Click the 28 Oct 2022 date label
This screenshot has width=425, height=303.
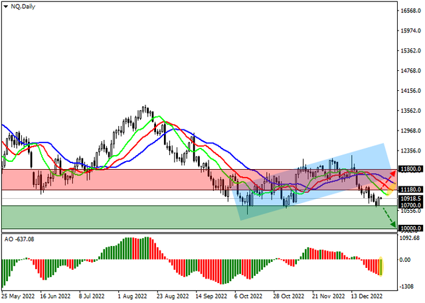coord(289,296)
